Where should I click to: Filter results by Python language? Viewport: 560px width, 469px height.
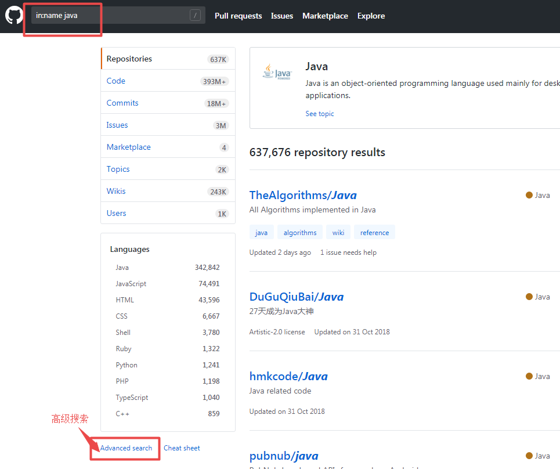pos(168,365)
